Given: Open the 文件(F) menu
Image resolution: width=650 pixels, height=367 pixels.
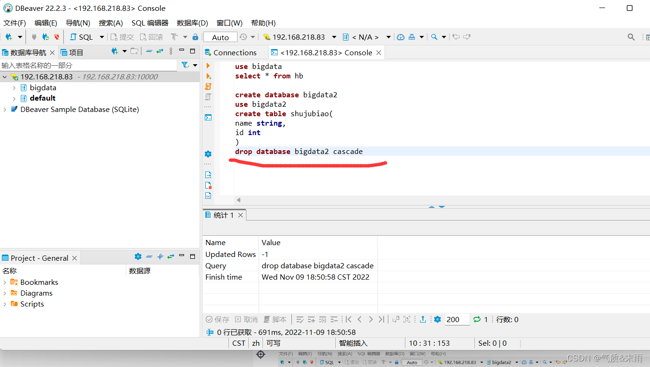Looking at the screenshot, I should point(15,23).
